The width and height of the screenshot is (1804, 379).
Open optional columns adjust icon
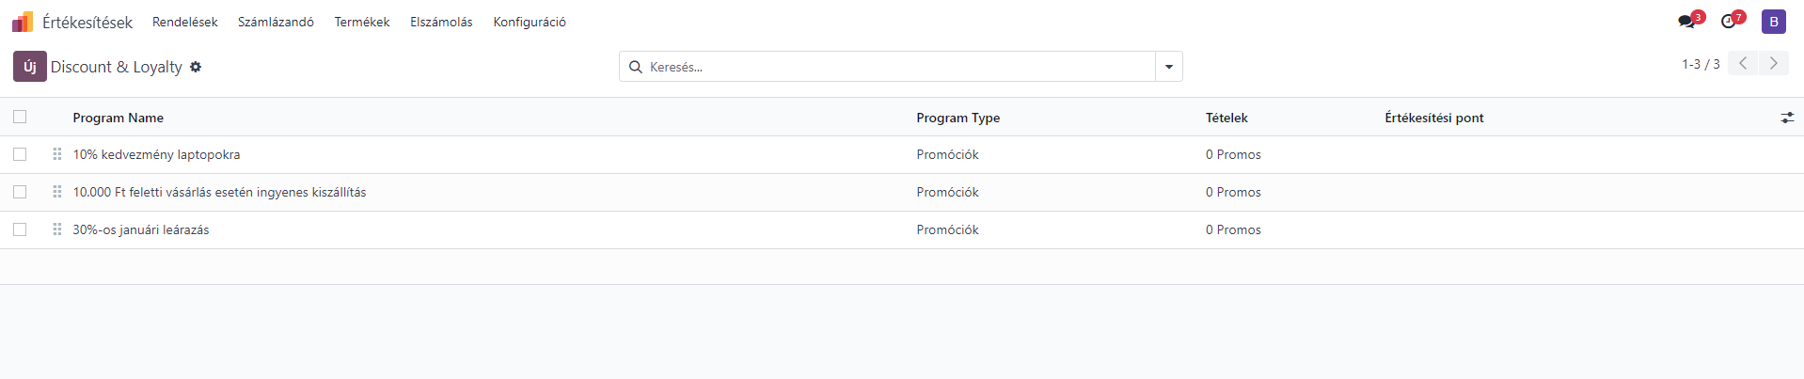tap(1787, 118)
